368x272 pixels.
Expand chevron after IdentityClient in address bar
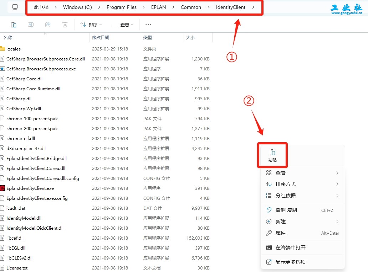253,7
